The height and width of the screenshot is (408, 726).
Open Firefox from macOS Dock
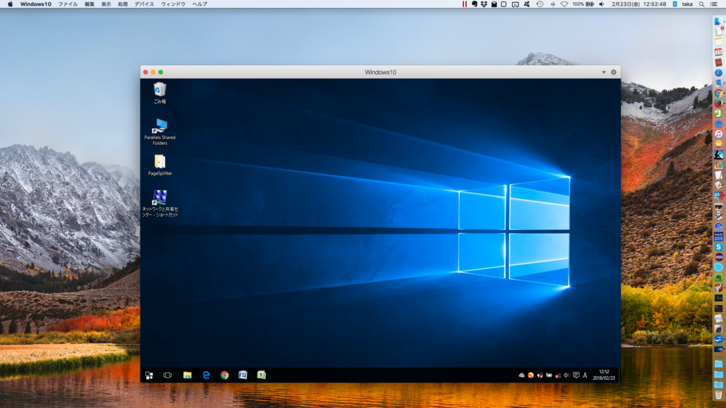(x=719, y=103)
